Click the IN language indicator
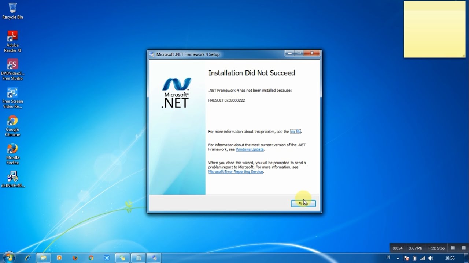This screenshot has width=469, height=263. 388,258
